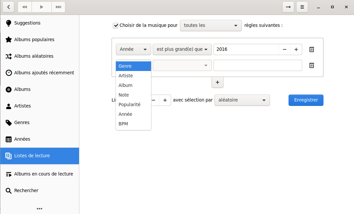Decrease the year value with minus stepper
Viewport: 354px width, 214px height.
coord(285,49)
